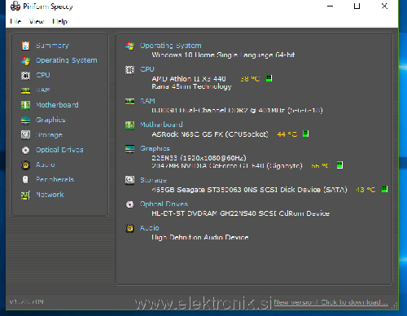Viewport: 407px width, 316px height.
Task: Select the CPU chip icon in sidebar
Action: coord(25,76)
